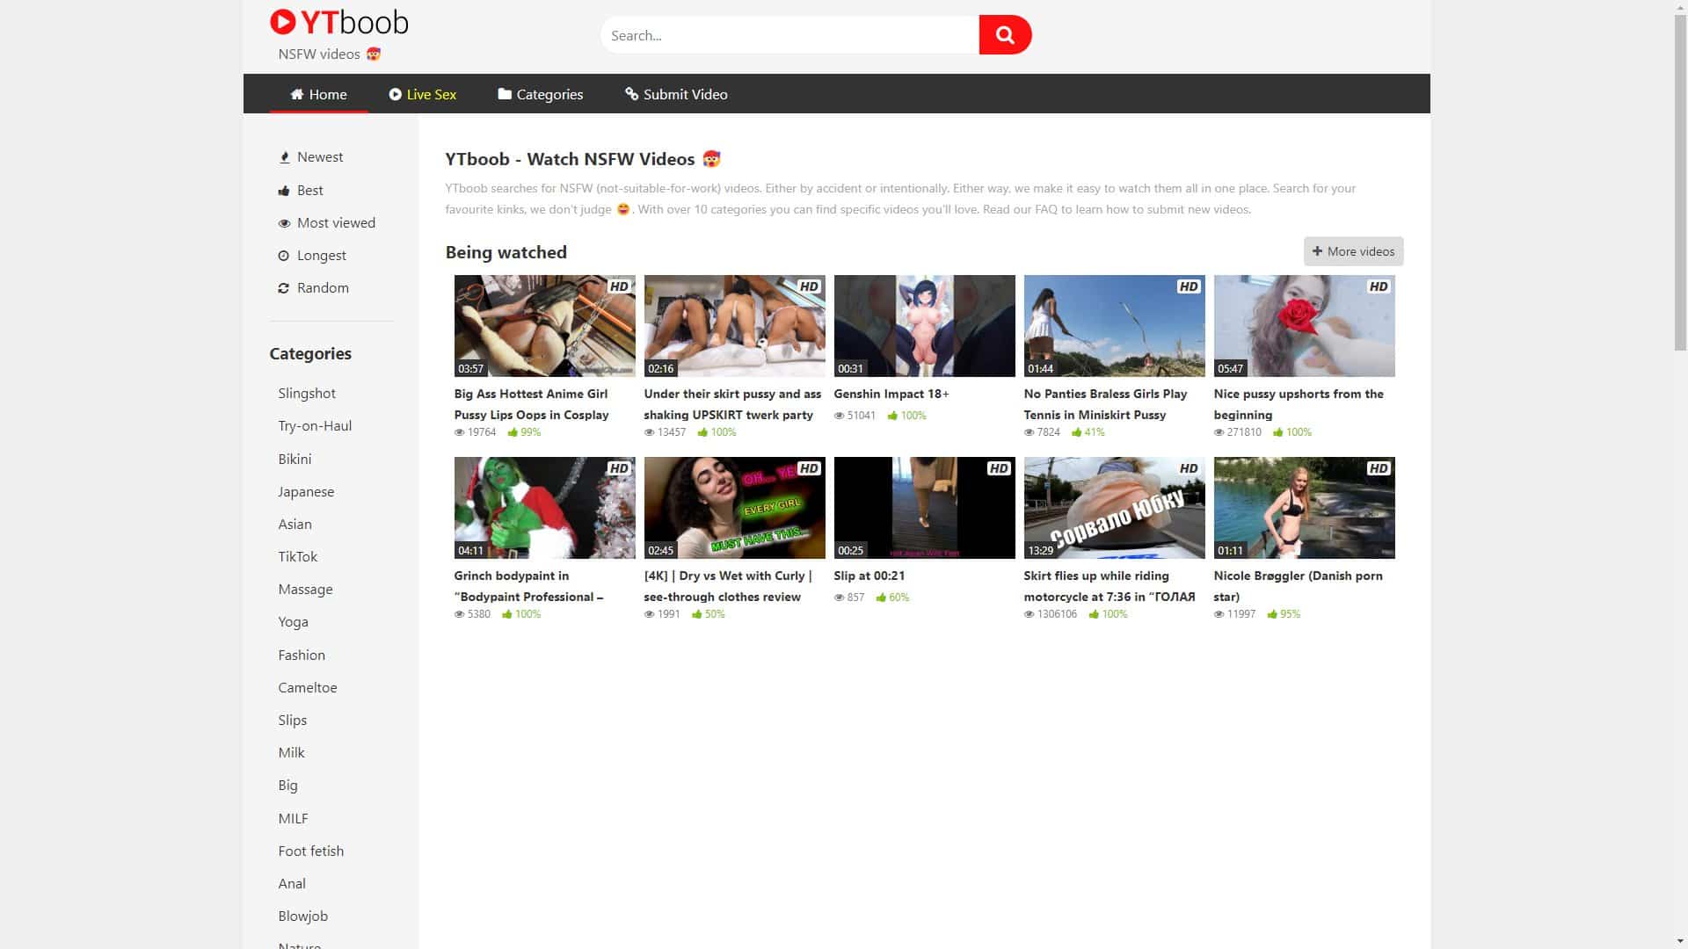Image resolution: width=1688 pixels, height=949 pixels.
Task: Play the Genshin Impact 18+ video
Action: pos(924,326)
